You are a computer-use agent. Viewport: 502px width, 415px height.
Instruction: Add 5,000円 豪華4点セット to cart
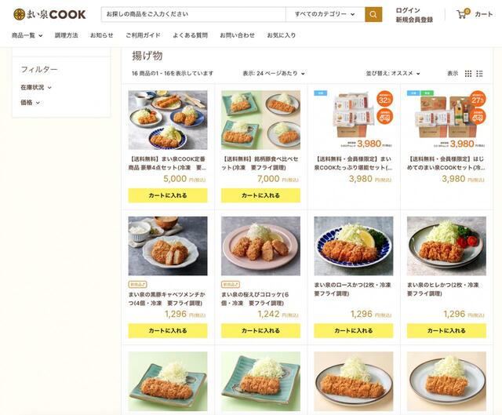[168, 195]
